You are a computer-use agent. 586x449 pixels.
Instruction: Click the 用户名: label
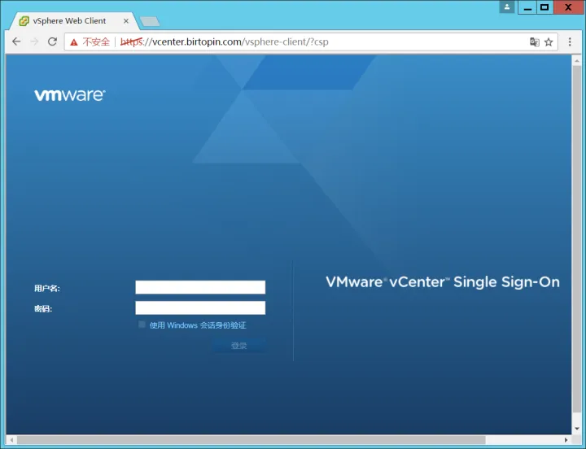pos(47,288)
